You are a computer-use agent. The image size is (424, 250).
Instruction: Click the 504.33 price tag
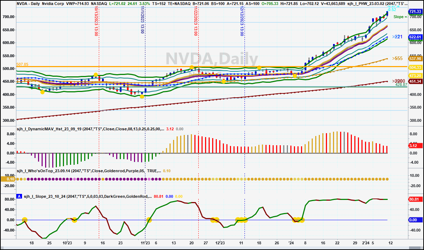[x=415, y=67]
